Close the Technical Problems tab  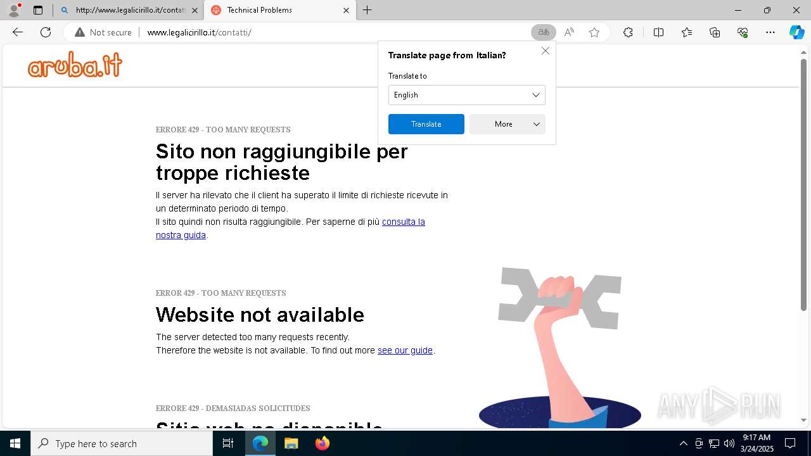(x=346, y=10)
